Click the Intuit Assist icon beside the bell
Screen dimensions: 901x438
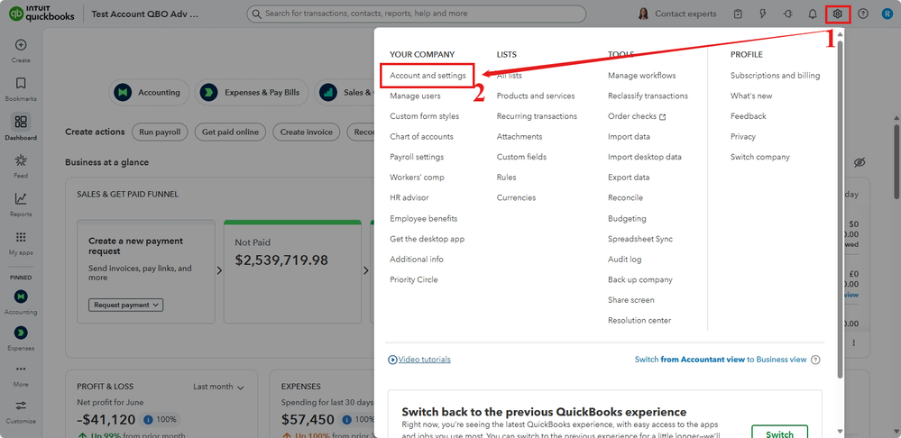[x=787, y=14]
